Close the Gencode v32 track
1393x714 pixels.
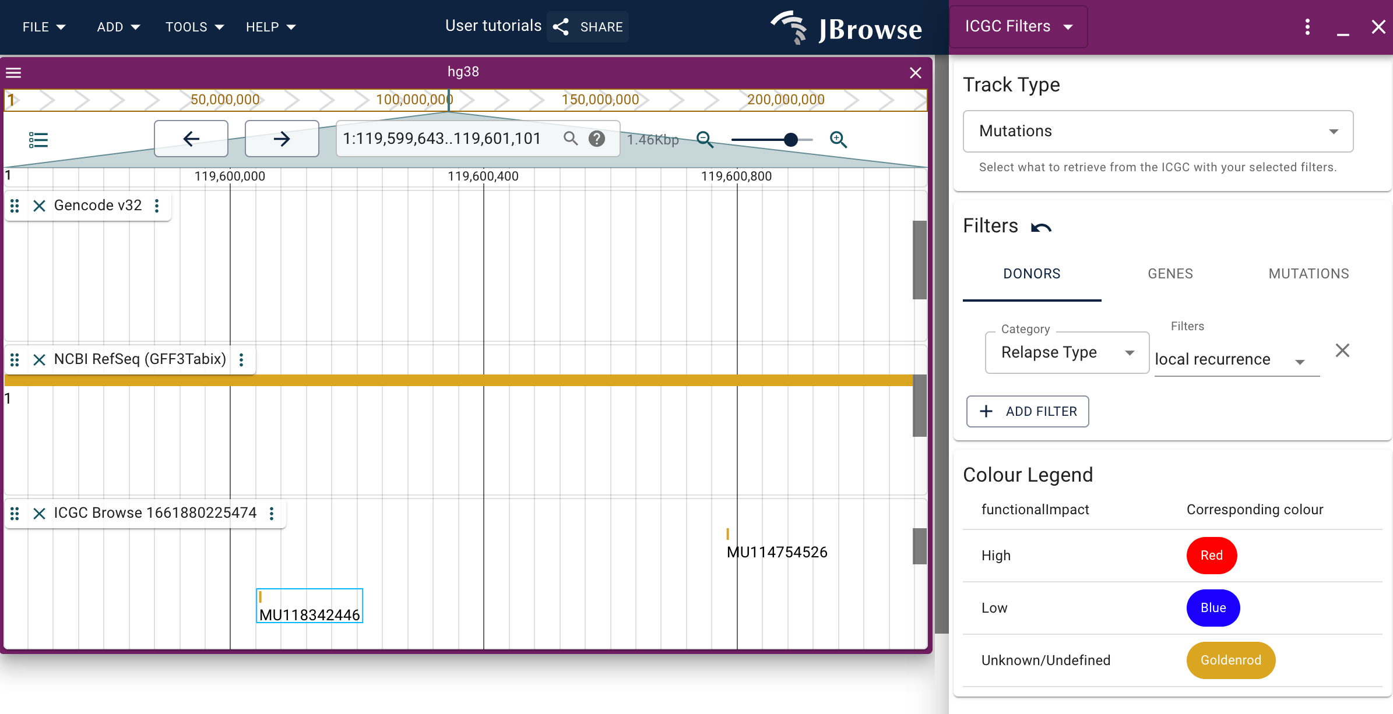(39, 206)
